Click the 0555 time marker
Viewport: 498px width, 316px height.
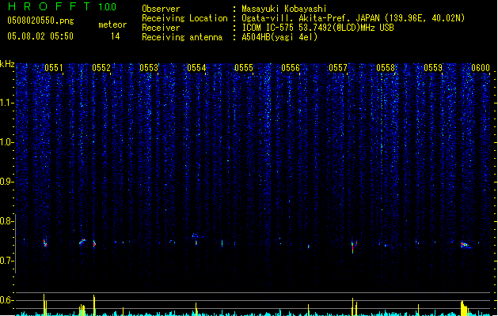point(244,68)
